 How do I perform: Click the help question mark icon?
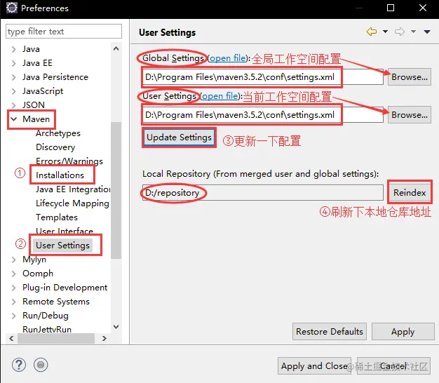point(19,365)
